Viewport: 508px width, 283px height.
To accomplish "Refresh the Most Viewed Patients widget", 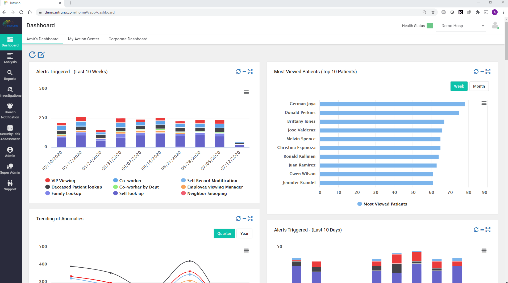I will pos(476,71).
